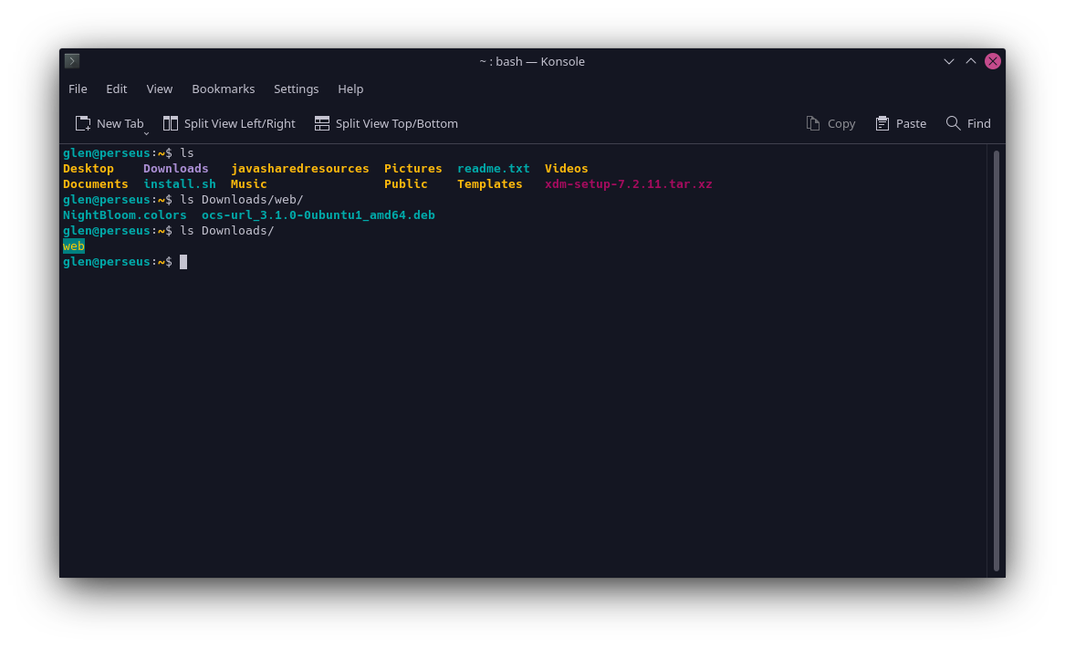This screenshot has height=648, width=1065.
Task: Click the Find button label
Action: pyautogui.click(x=978, y=123)
